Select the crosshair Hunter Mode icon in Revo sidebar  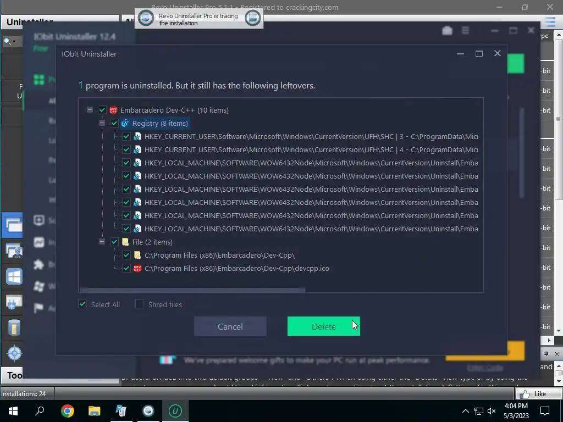[x=14, y=353]
